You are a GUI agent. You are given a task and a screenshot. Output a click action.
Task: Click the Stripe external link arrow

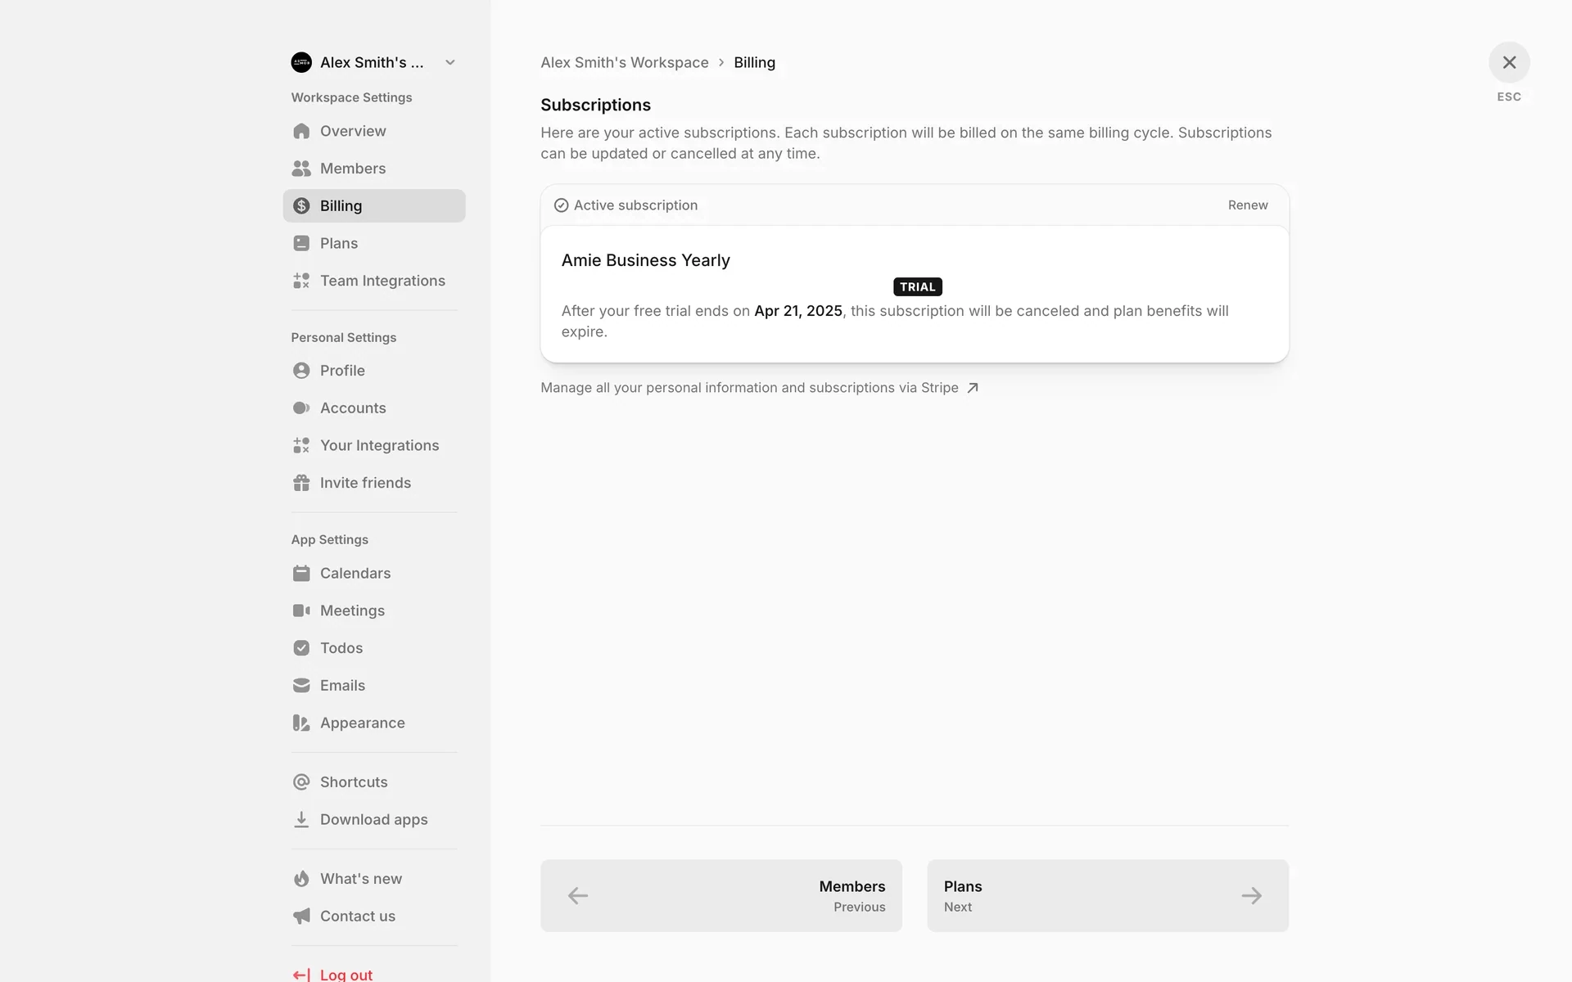point(973,388)
